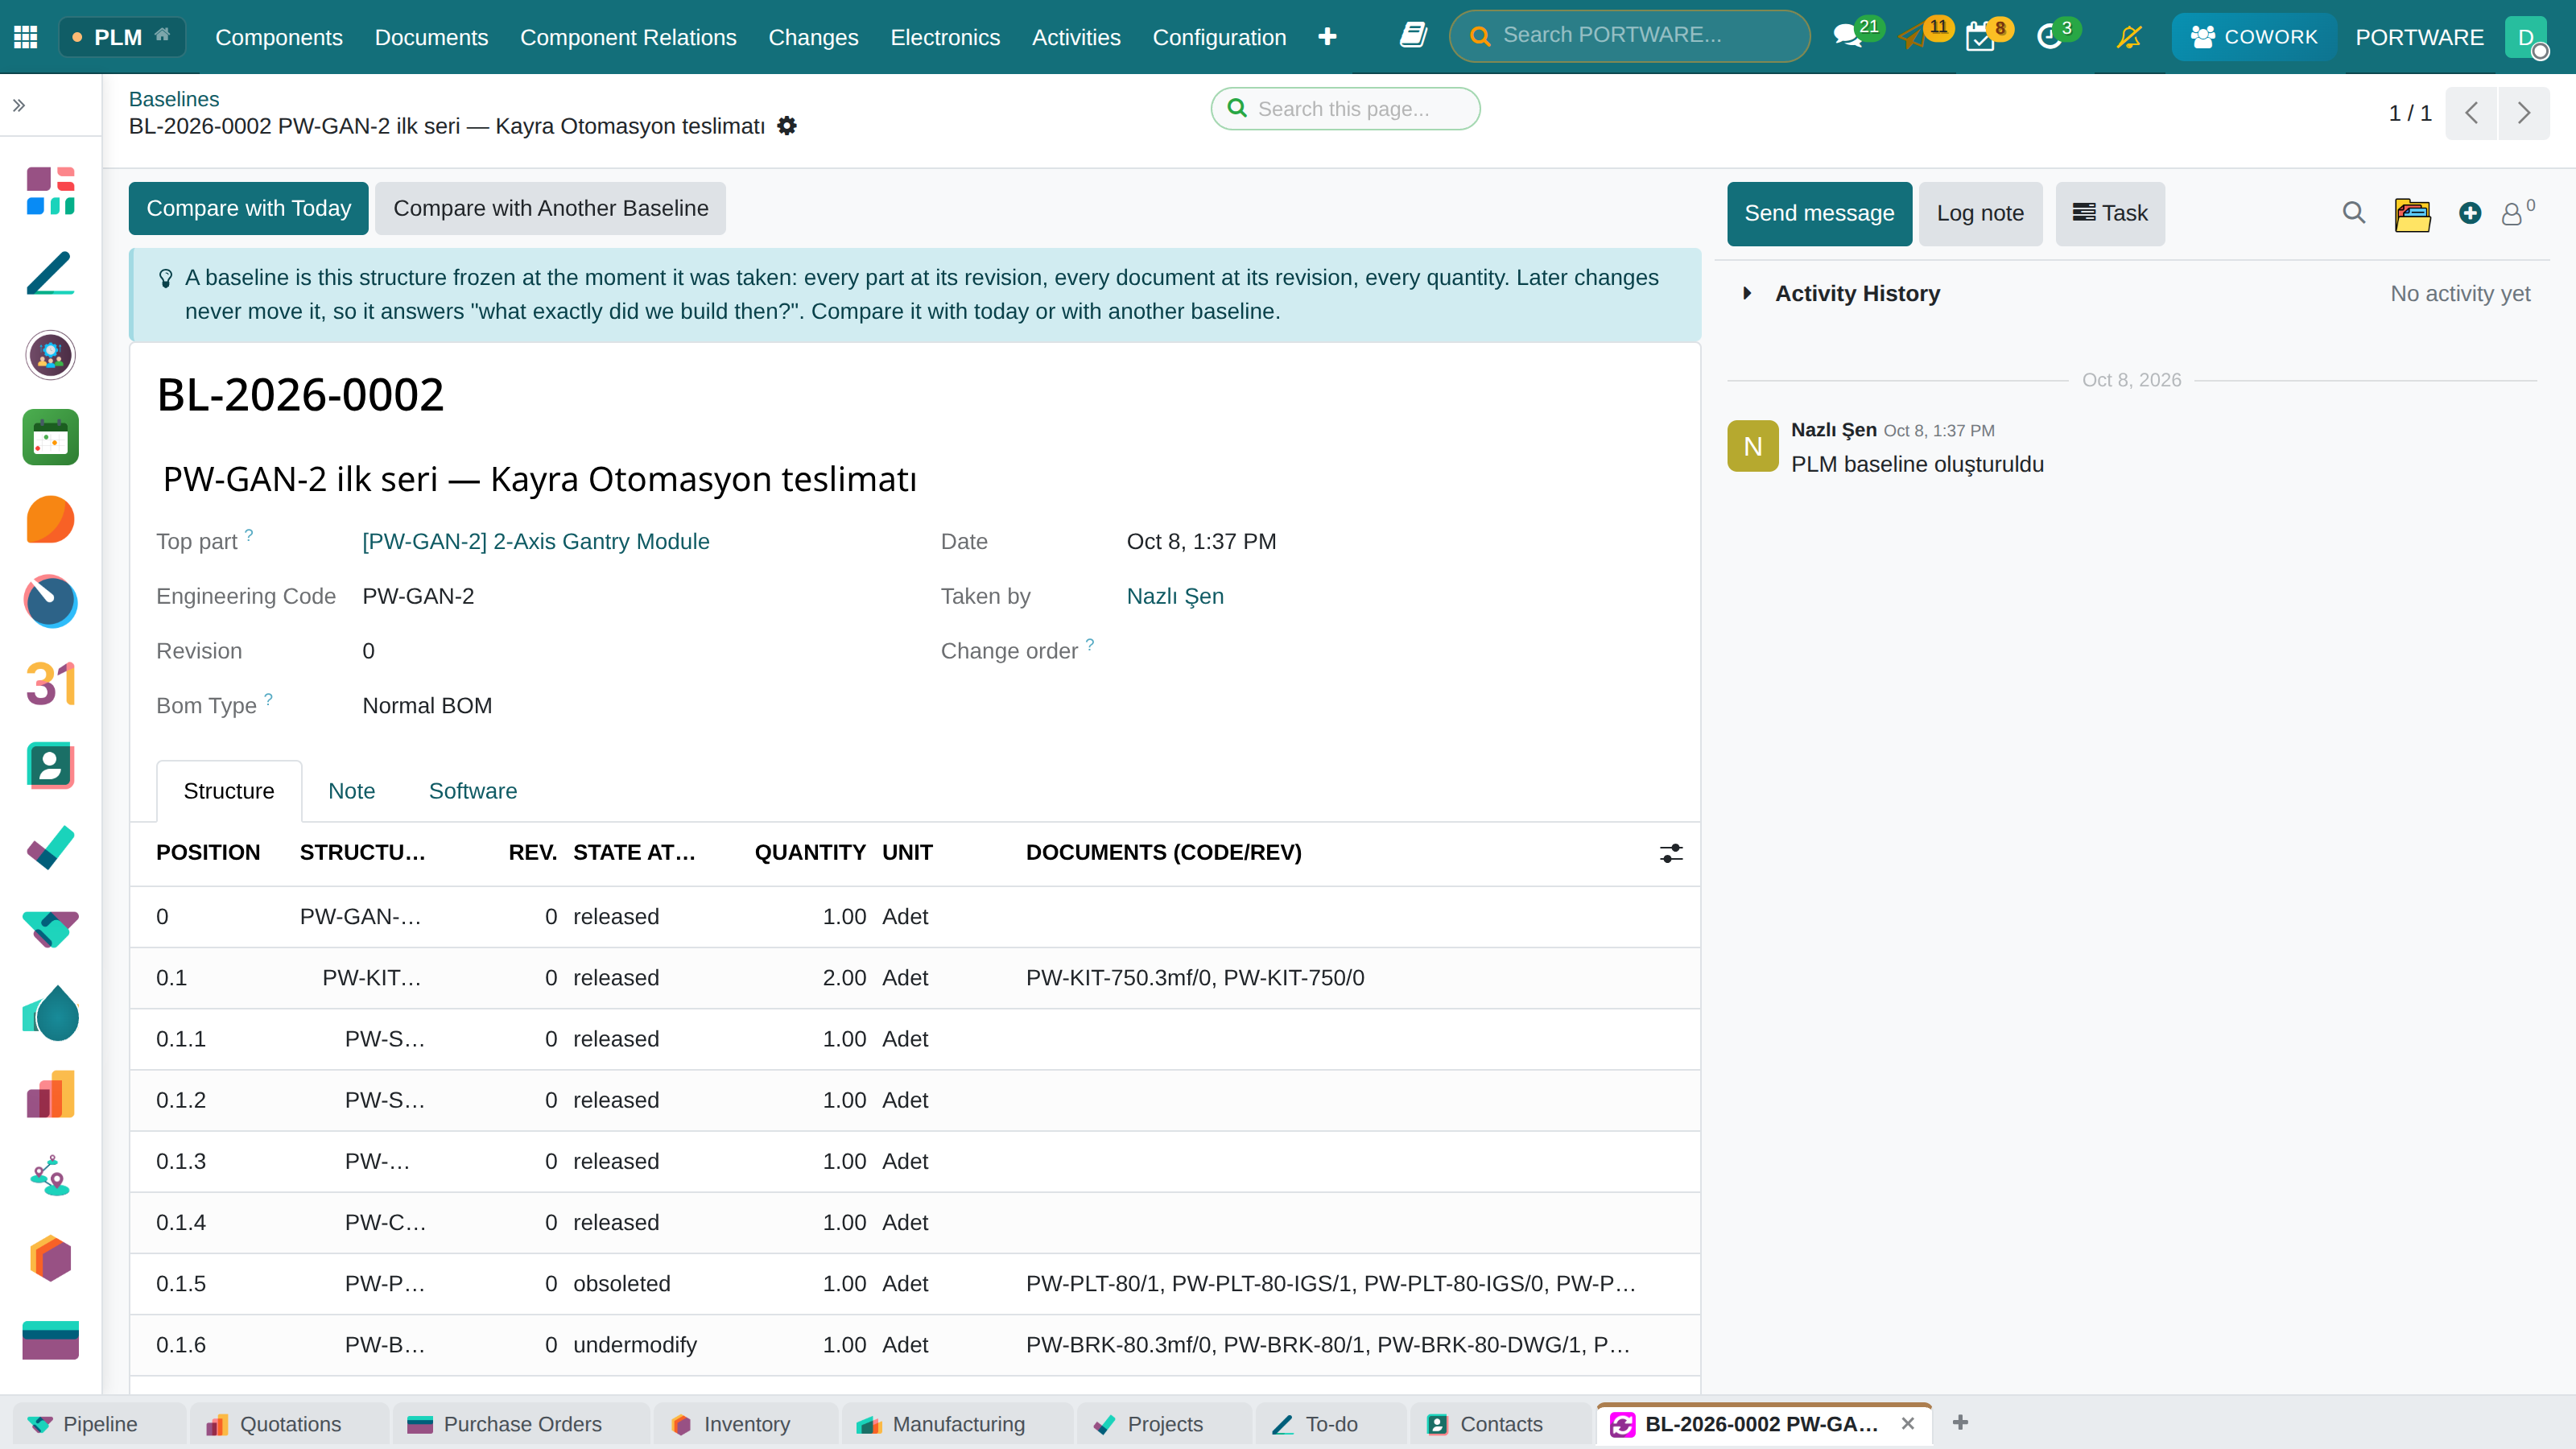Expand the collapsed left sidebar
This screenshot has height=1449, width=2576.
[19, 105]
